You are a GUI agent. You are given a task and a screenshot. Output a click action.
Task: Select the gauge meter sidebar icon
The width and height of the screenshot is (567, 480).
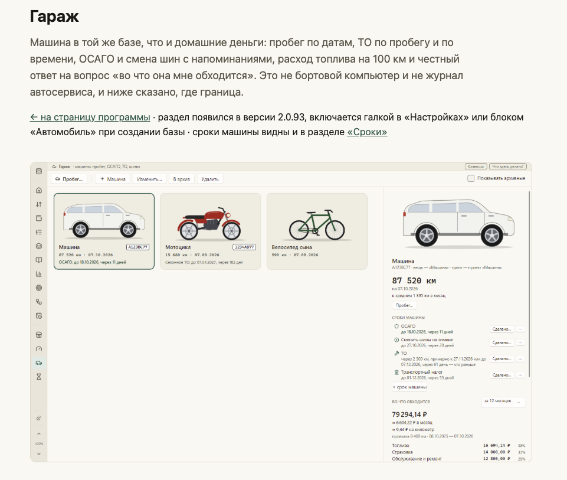(x=39, y=349)
